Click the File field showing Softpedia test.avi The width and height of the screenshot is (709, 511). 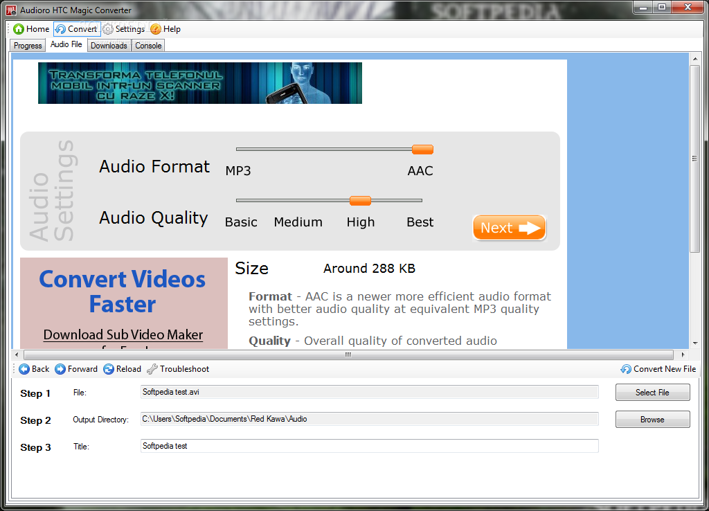pyautogui.click(x=370, y=392)
